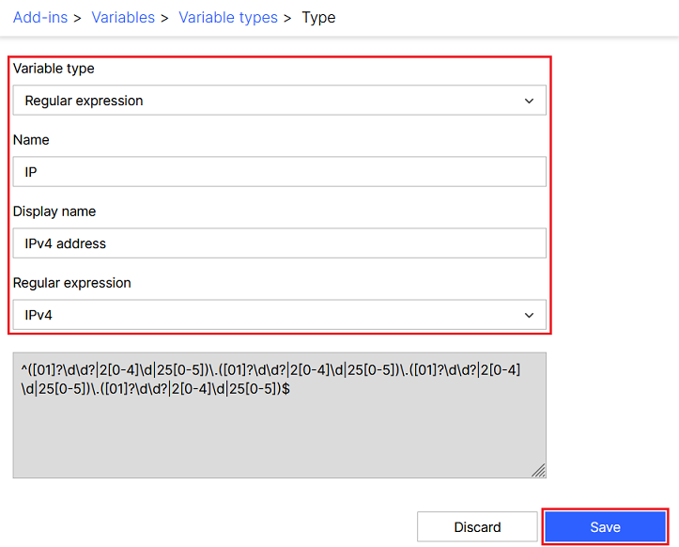Grab the text area resize handle
679x547 pixels.
(539, 471)
